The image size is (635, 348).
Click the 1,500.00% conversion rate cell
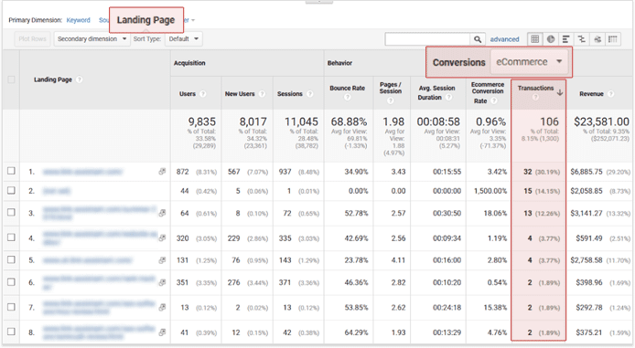[490, 191]
